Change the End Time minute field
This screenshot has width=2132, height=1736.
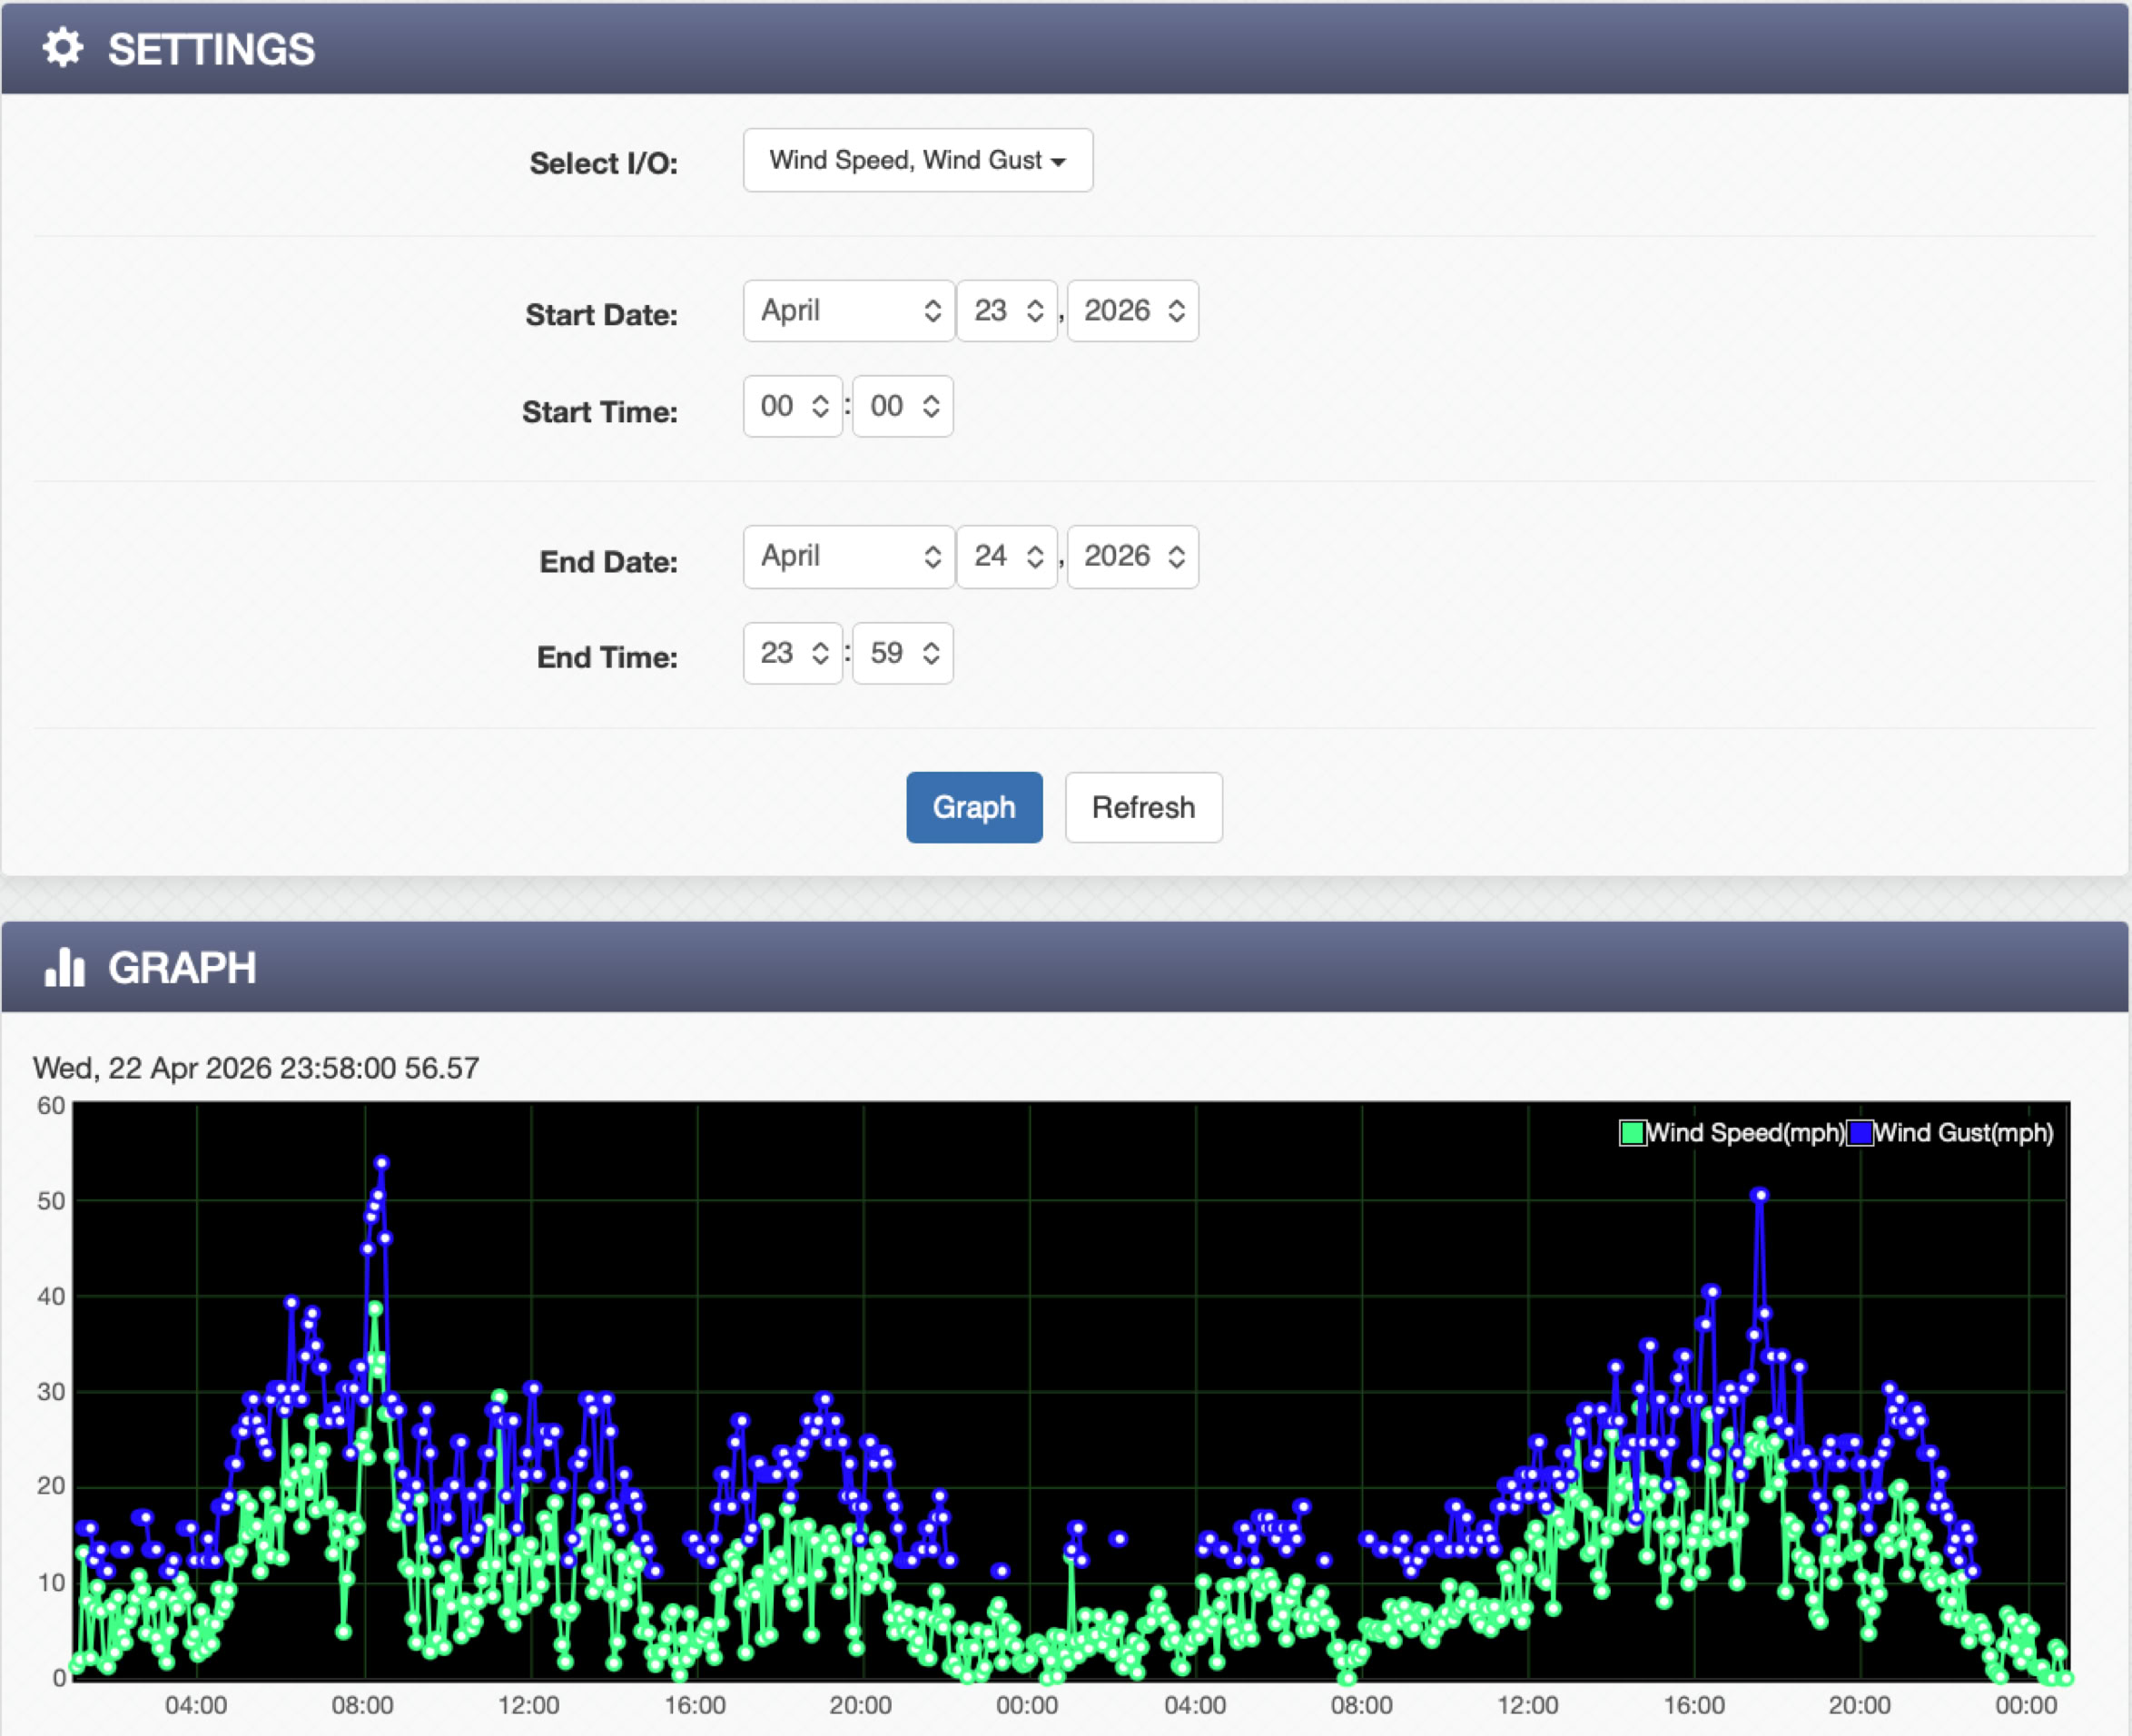click(903, 653)
